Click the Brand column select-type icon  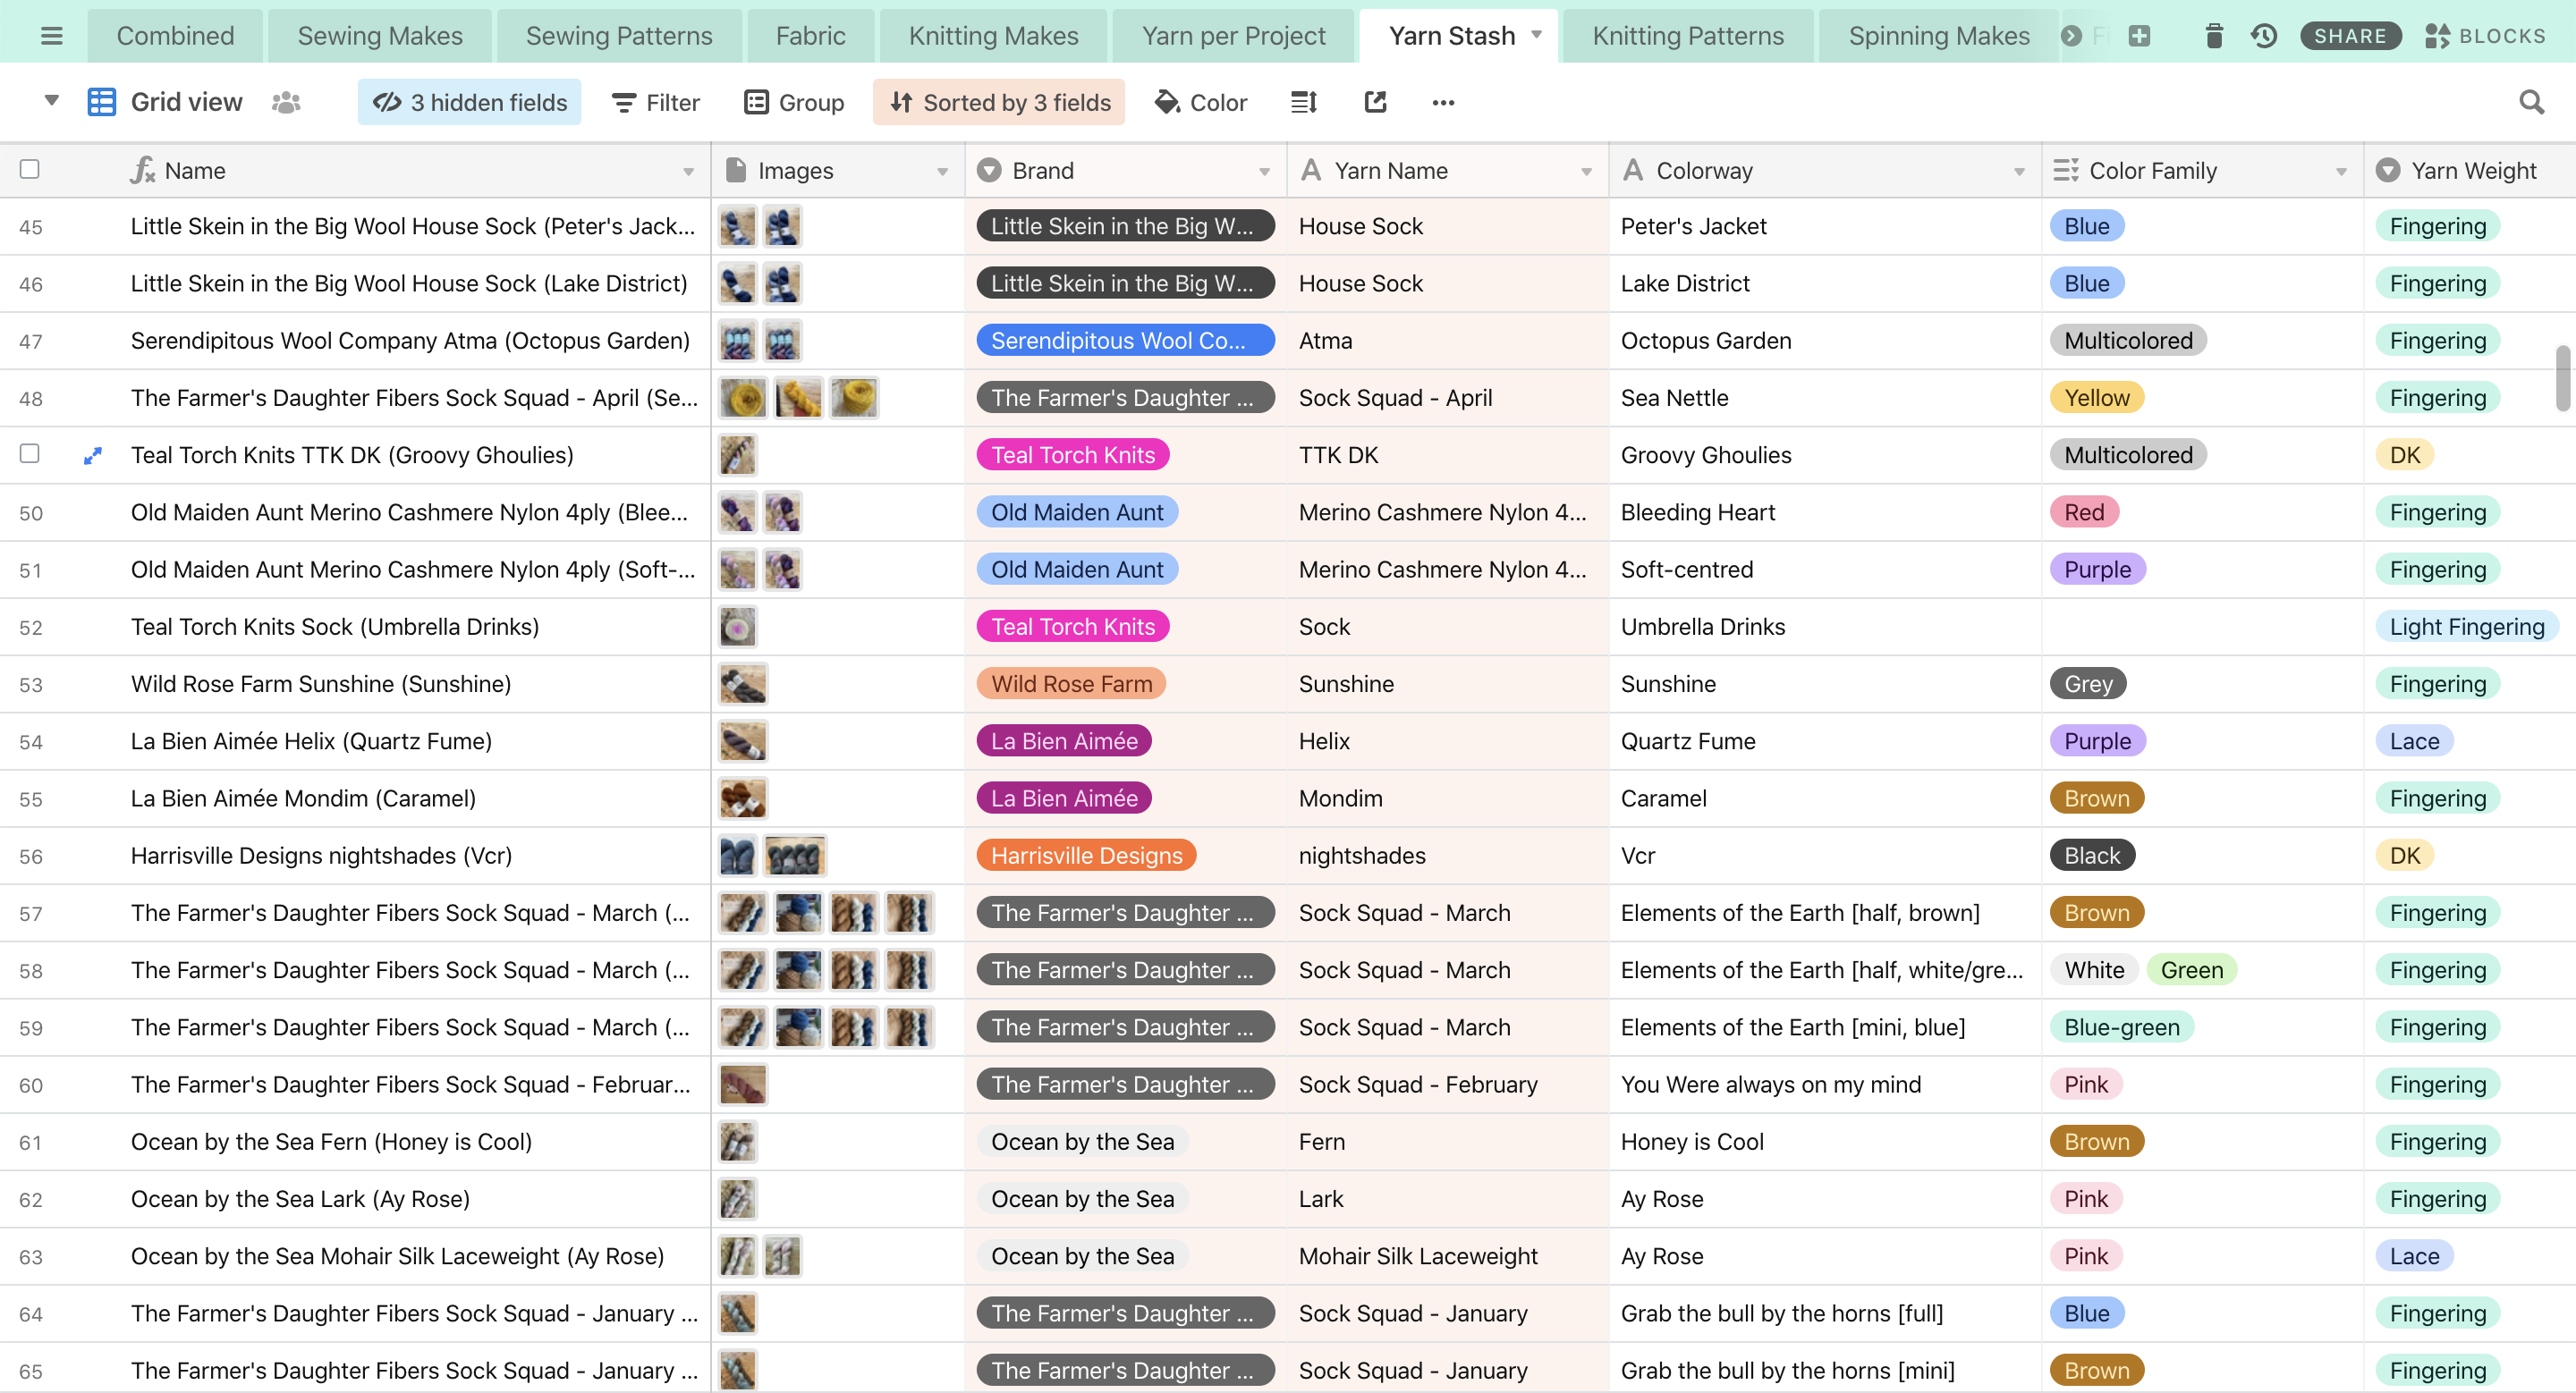[989, 170]
